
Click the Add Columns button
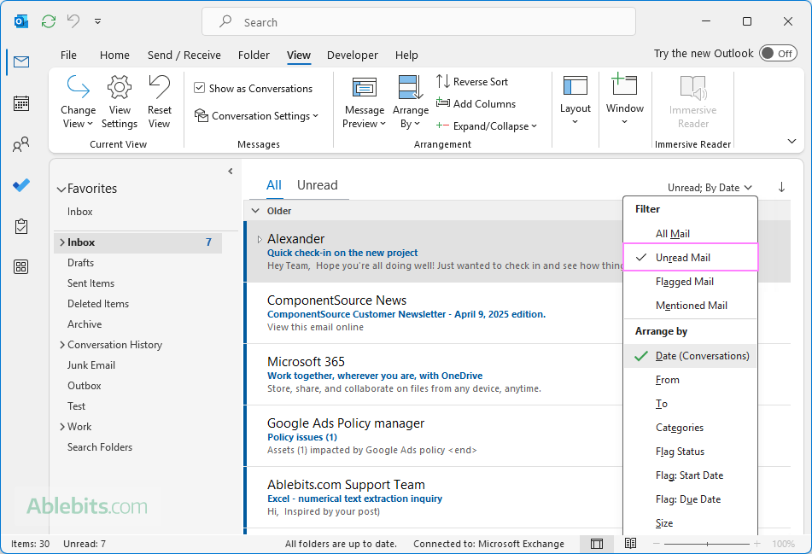click(476, 104)
